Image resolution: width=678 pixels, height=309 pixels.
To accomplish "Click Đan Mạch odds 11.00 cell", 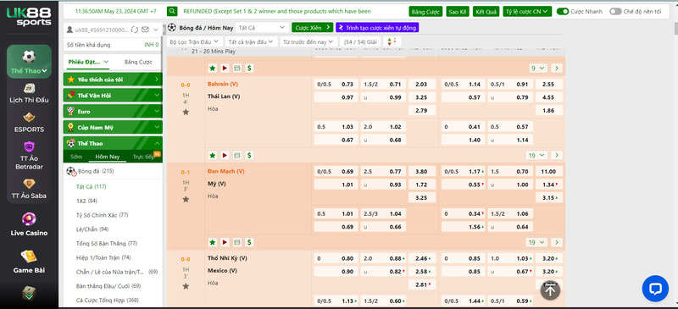I will click(x=549, y=172).
